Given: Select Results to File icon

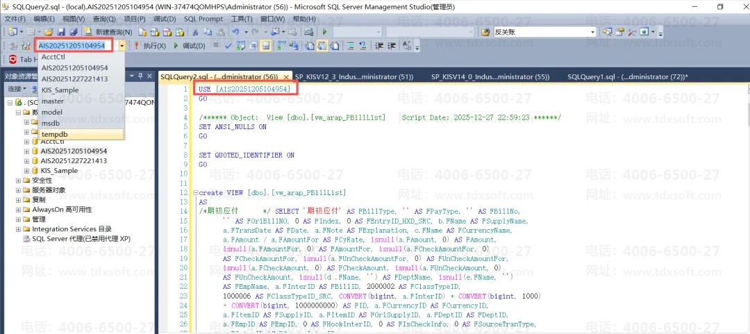Looking at the screenshot, I should pyautogui.click(x=334, y=45).
